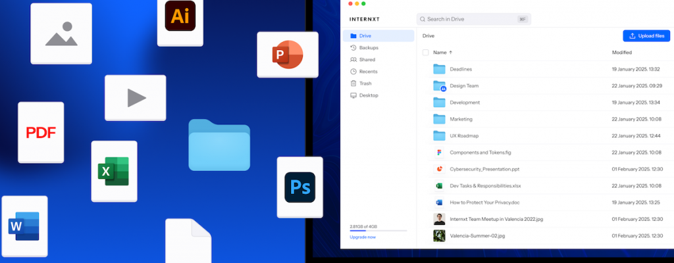Image resolution: width=674 pixels, height=263 pixels.
Task: Tick the select-all checkbox beside Name
Action: [425, 53]
